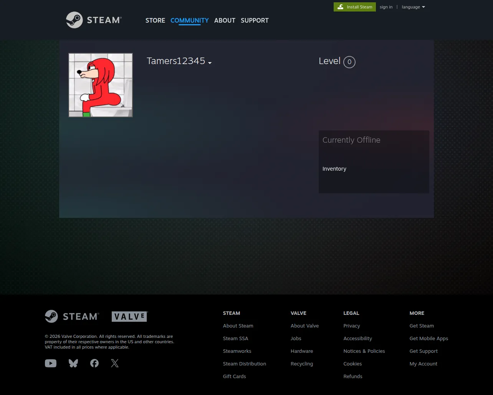493x395 pixels.
Task: Click the Valve Corporation copyright notice
Action: [109, 342]
